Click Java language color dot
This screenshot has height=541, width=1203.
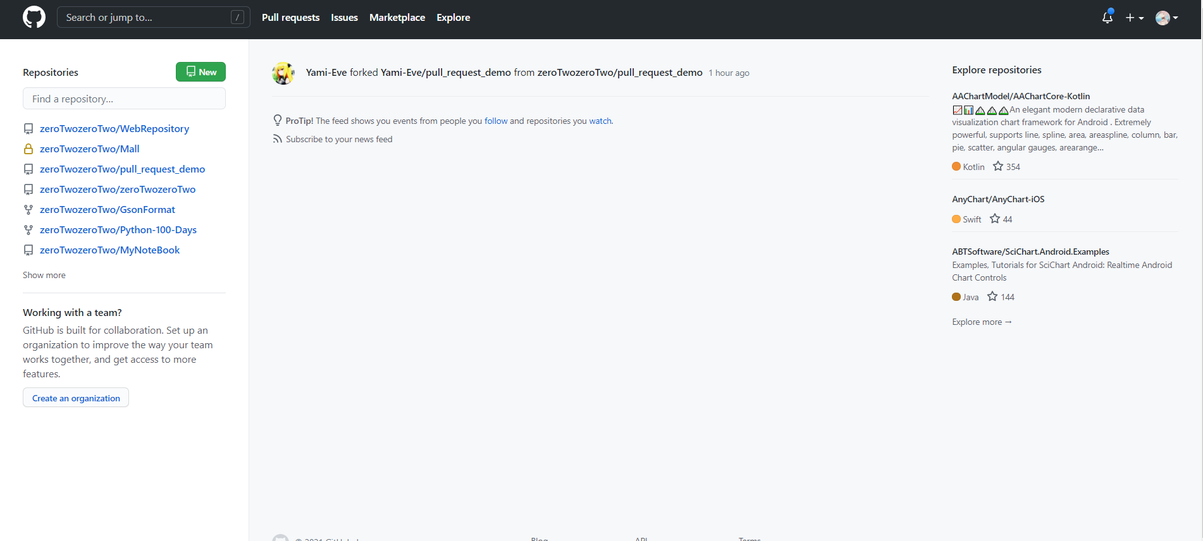956,296
